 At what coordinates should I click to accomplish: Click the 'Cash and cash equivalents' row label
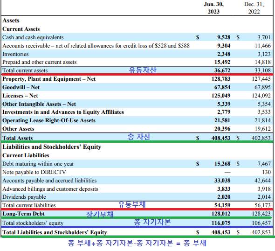tap(33, 37)
